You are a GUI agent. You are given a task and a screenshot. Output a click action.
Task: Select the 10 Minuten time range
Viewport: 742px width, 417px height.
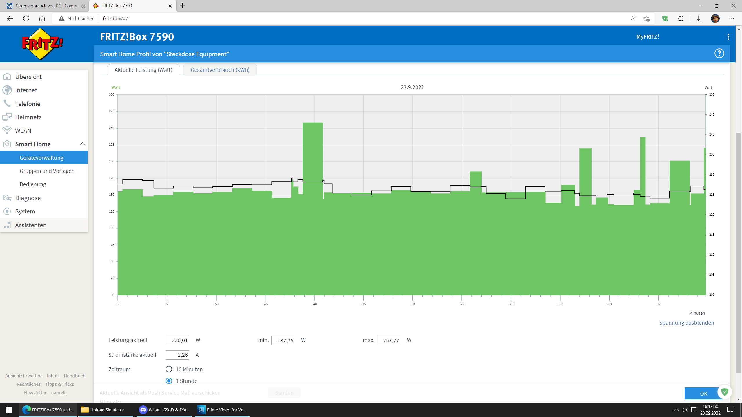tap(169, 369)
